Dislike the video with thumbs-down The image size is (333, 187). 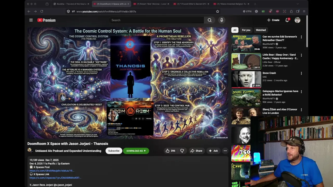click(x=182, y=151)
